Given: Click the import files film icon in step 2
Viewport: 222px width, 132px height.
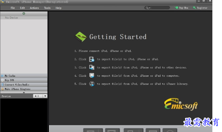Looking at the screenshot, I should pyautogui.click(x=92, y=59).
